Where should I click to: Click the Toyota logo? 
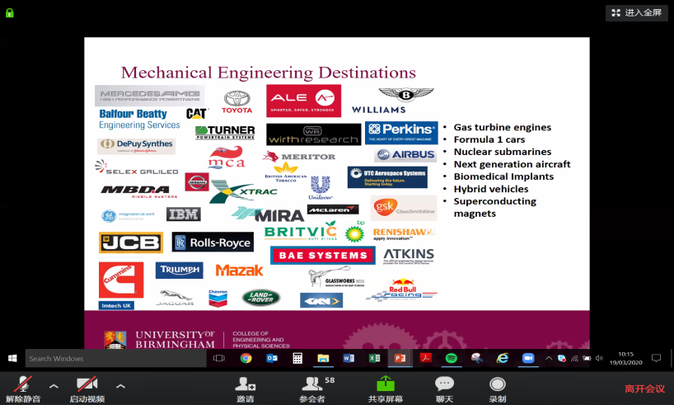pyautogui.click(x=236, y=102)
